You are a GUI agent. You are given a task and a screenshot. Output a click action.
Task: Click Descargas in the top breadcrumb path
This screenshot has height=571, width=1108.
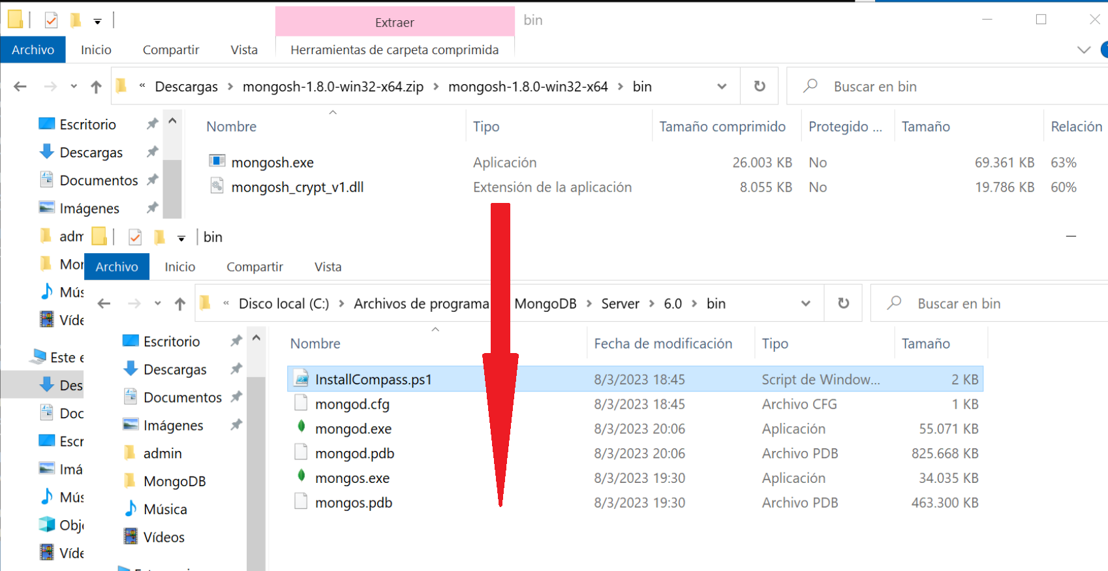(x=186, y=87)
